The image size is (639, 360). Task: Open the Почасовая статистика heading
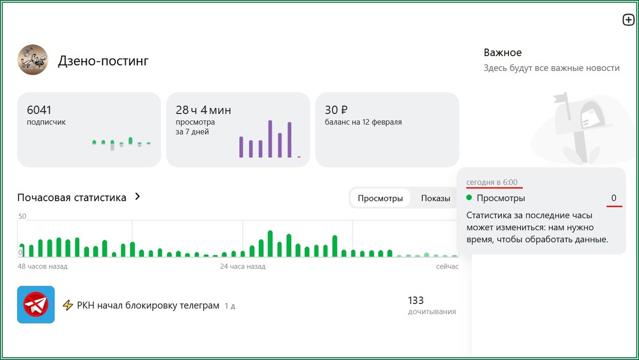[72, 198]
